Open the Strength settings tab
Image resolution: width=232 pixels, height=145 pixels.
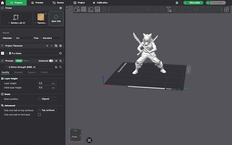click(18, 72)
